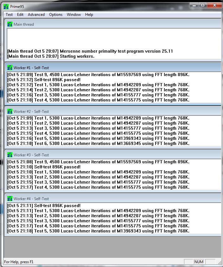The width and height of the screenshot is (223, 267).
Task: Click the NUM indicator in status bar
Action: tap(199, 262)
